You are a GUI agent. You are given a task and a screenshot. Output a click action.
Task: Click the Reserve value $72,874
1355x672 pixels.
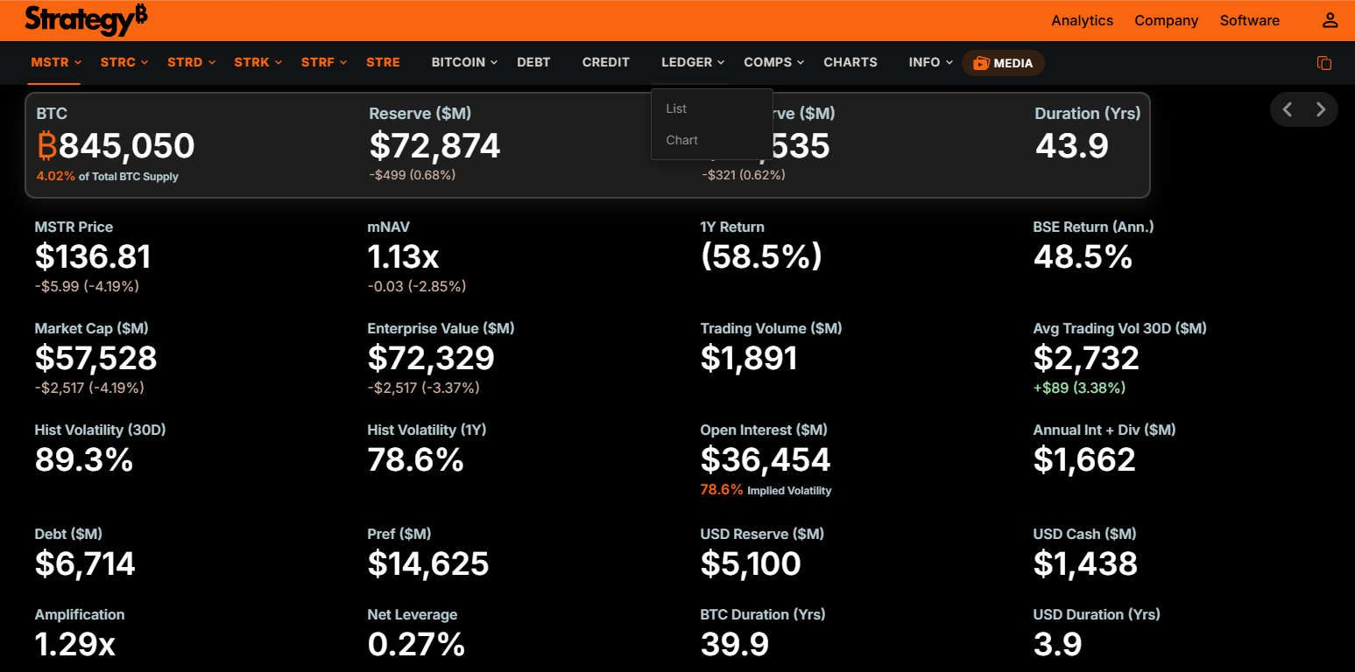(x=434, y=145)
